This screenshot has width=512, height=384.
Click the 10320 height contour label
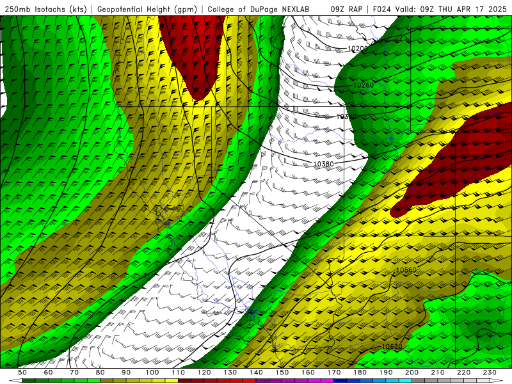pos(346,116)
